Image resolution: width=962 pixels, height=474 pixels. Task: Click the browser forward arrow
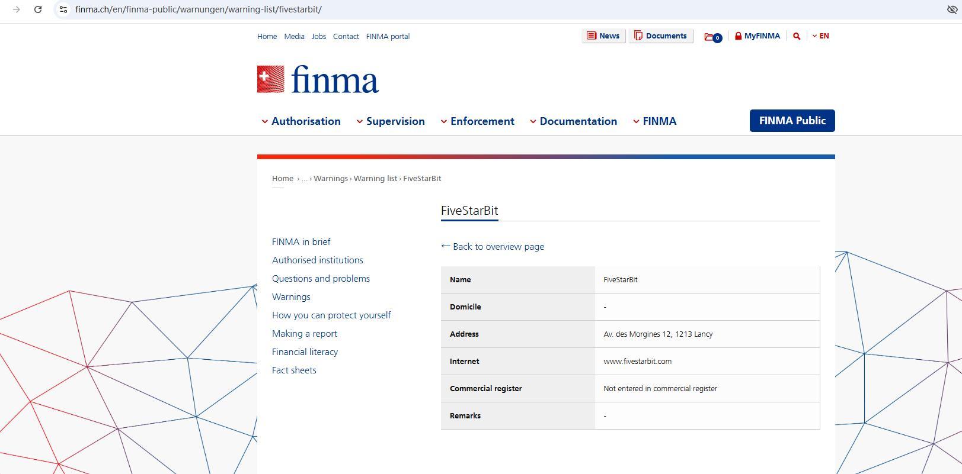click(17, 9)
